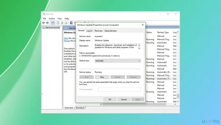
Task: Toggle the Show/Hide Console Tree toolbar icon
Action: pyautogui.click(x=53, y=23)
